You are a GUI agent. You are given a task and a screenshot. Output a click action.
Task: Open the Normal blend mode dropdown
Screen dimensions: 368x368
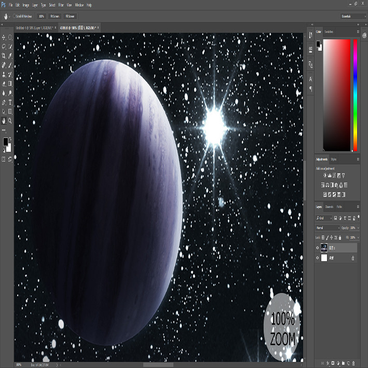(x=328, y=228)
